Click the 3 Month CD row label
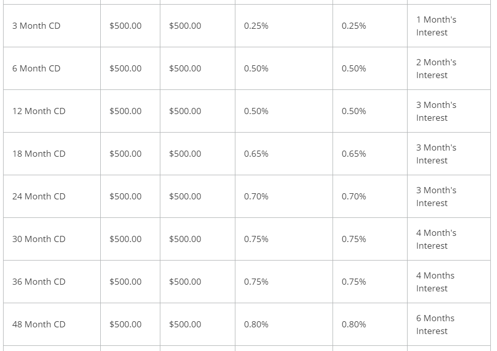The image size is (497, 351). 36,26
